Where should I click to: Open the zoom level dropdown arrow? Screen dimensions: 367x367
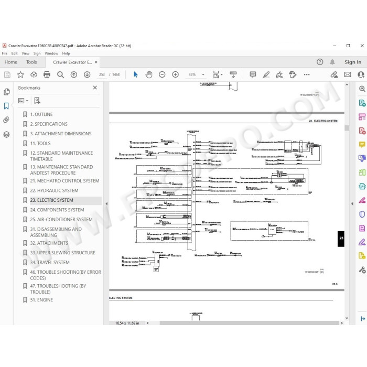coord(203,74)
